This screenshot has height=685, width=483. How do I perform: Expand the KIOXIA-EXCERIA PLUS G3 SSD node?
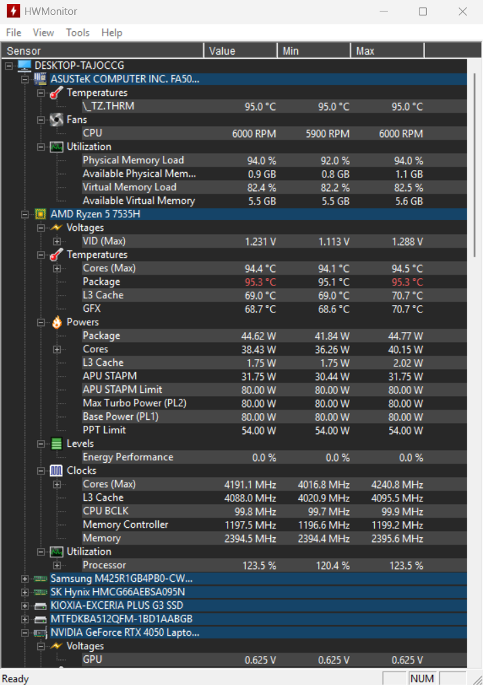[25, 606]
